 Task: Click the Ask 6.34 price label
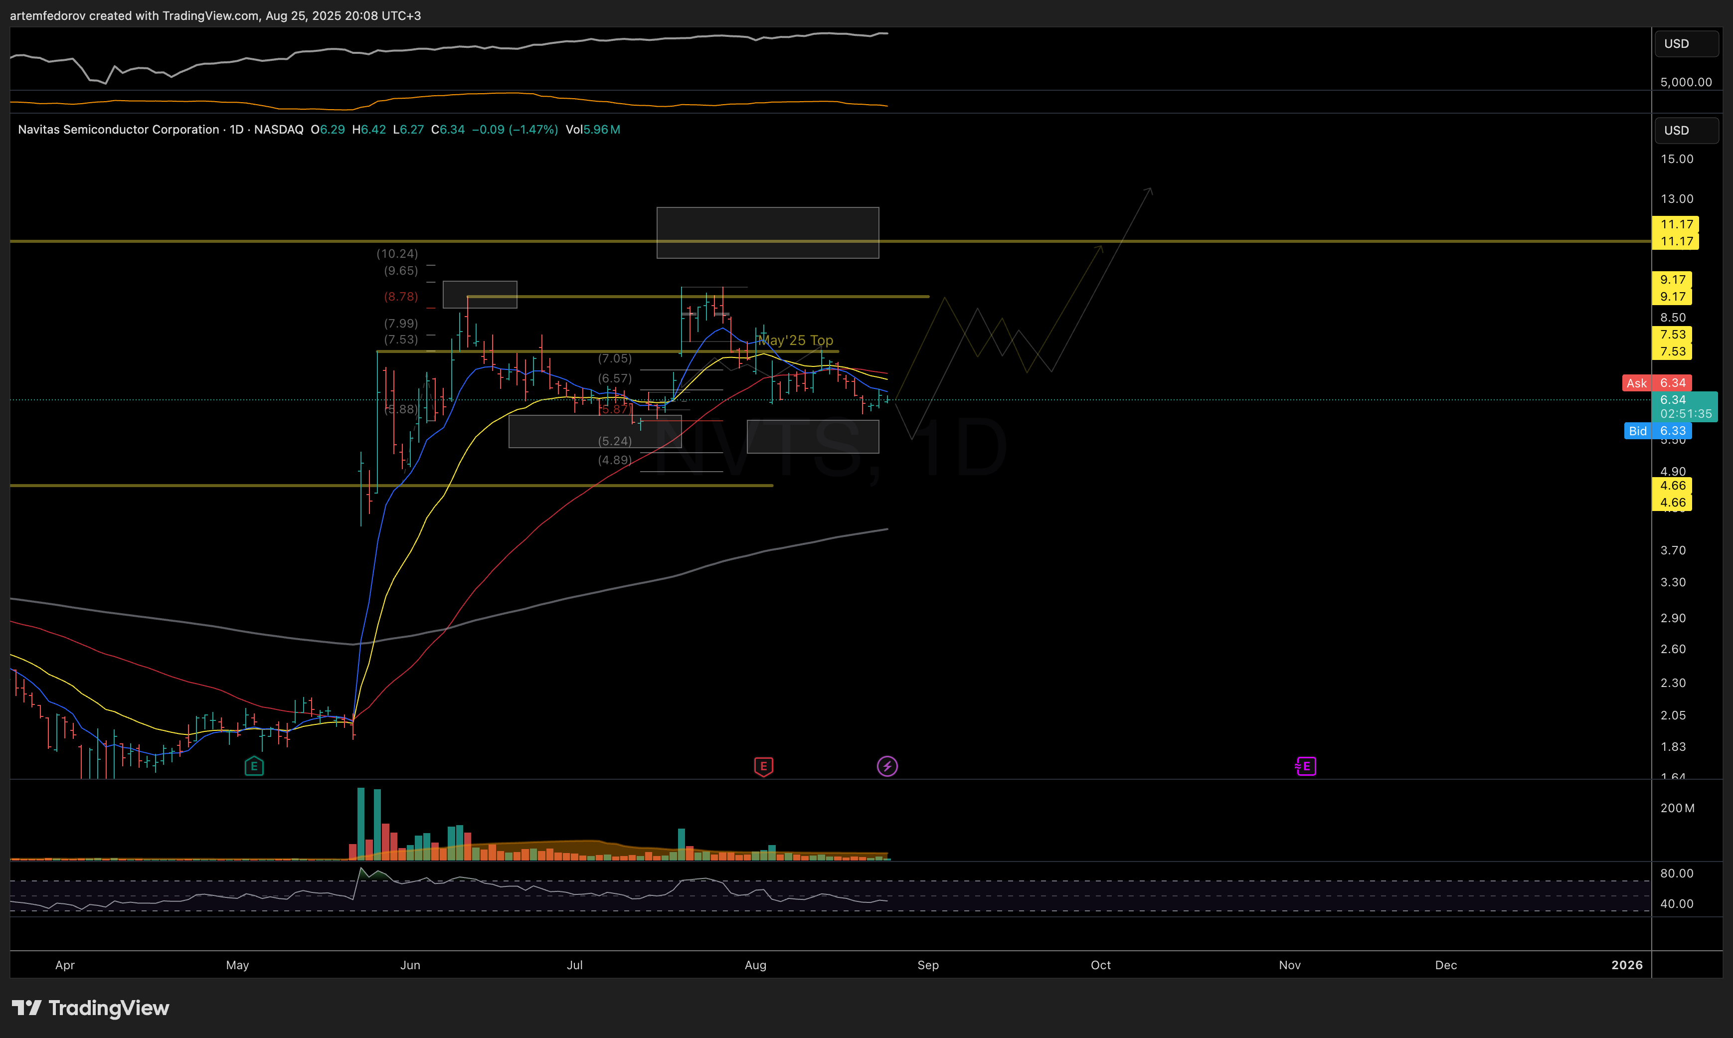(1657, 382)
